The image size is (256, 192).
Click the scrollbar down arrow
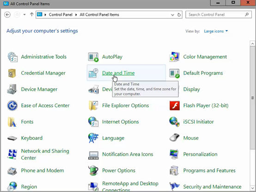coord(252,188)
